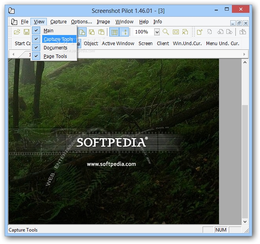The width and height of the screenshot is (260, 244).
Task: Click the Paste clipboard icon
Action: pyautogui.click(x=101, y=32)
